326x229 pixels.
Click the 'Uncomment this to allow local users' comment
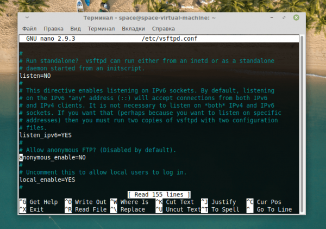pyautogui.click(x=103, y=172)
